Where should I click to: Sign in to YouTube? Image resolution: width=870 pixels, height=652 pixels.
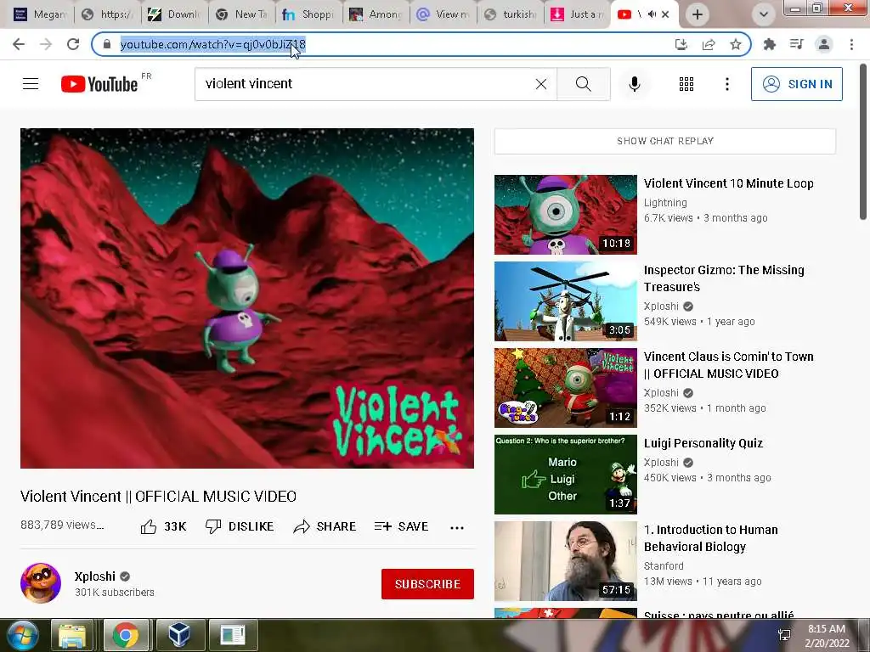(796, 84)
